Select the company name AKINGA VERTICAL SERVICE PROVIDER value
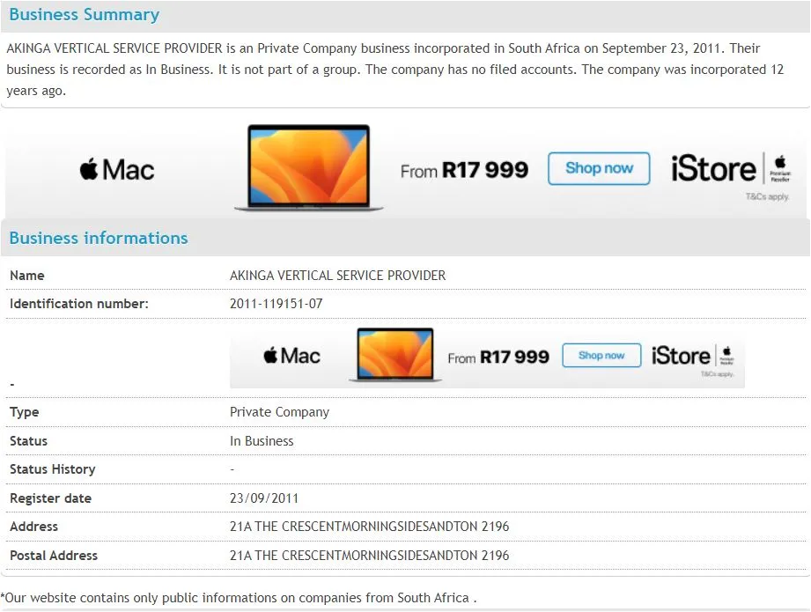The image size is (811, 612). [338, 276]
